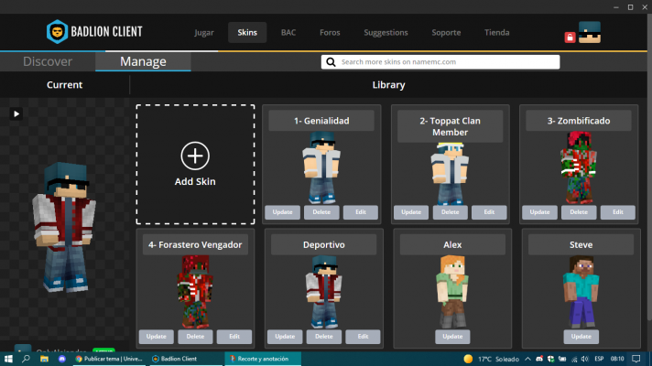Select the Alex skin thumbnail

(450, 290)
